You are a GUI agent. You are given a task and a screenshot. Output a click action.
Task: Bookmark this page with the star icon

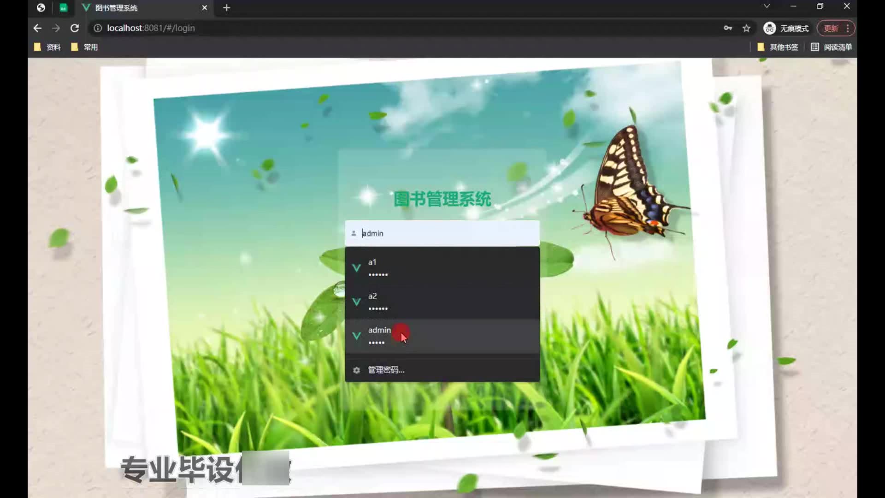coord(746,28)
